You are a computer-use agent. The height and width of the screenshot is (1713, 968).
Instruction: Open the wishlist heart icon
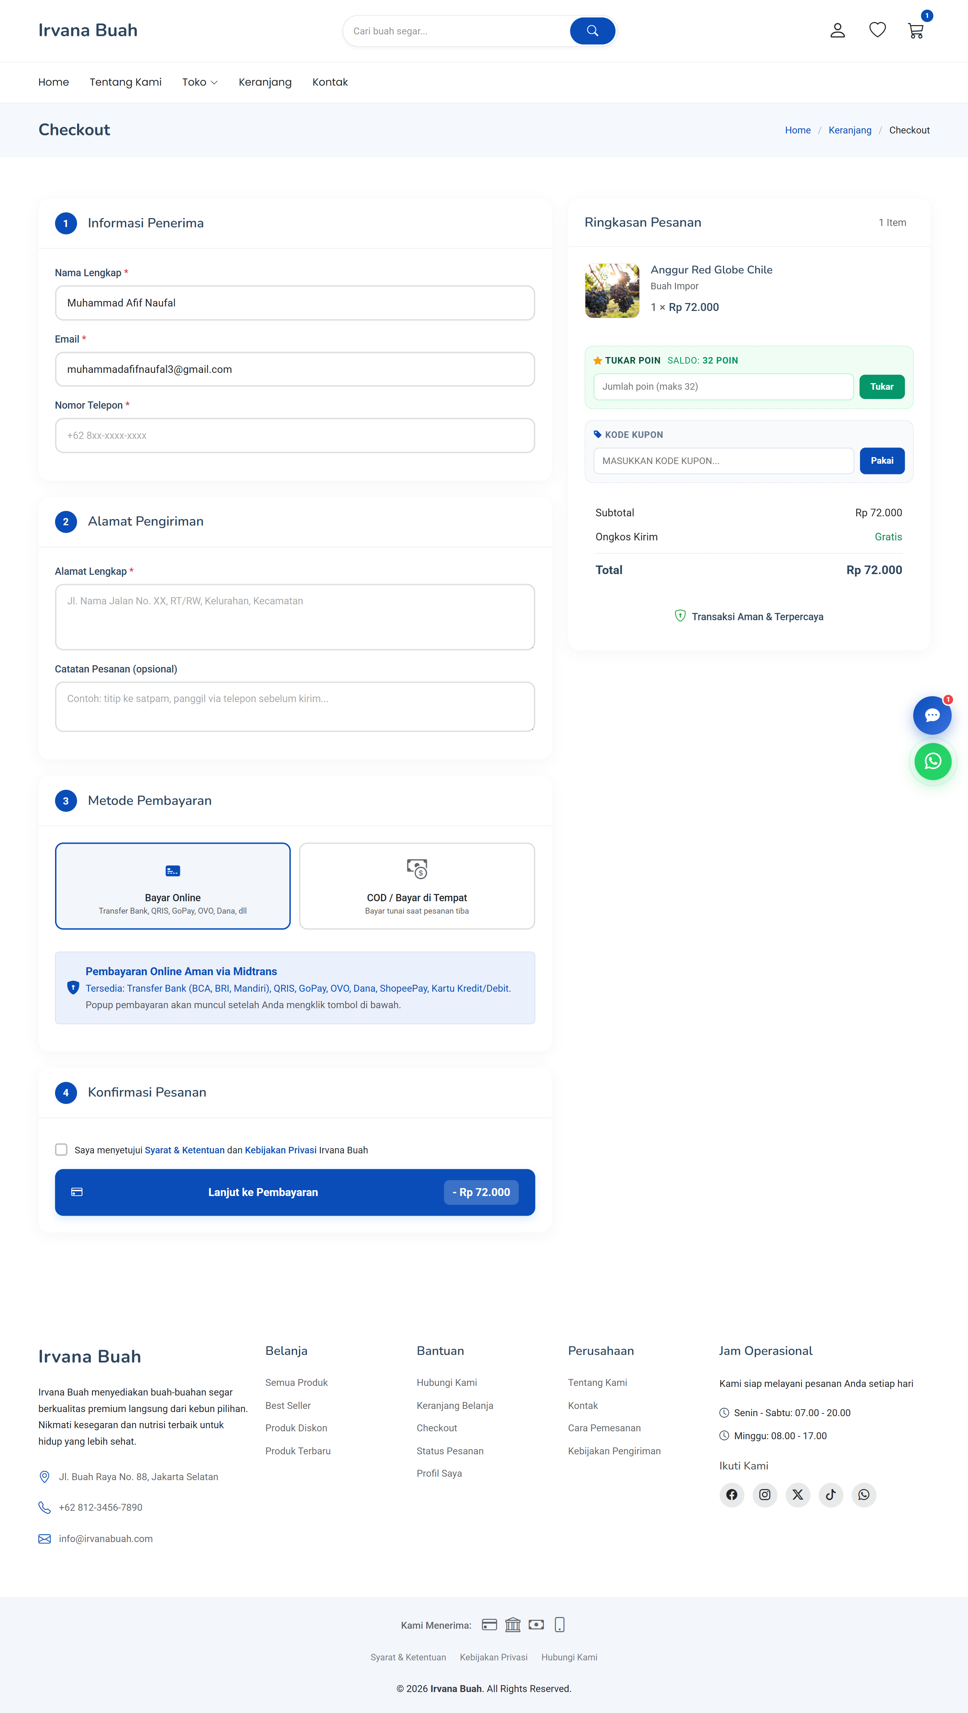[x=877, y=30]
